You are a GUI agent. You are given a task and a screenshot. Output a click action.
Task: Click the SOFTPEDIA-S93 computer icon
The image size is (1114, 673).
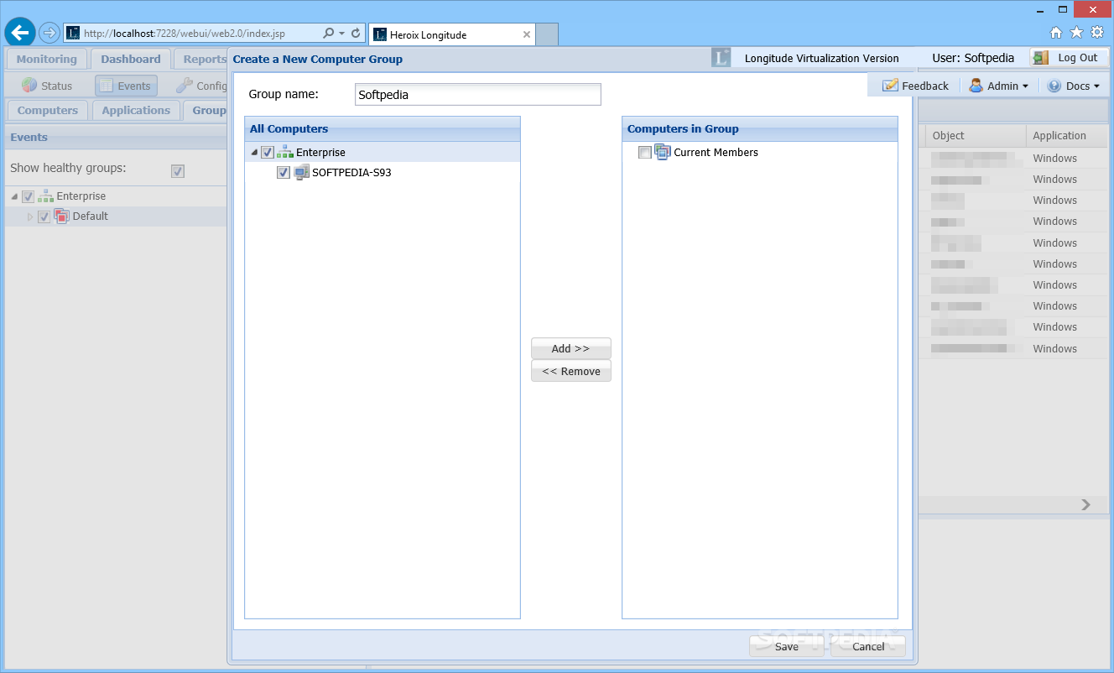[x=301, y=173]
